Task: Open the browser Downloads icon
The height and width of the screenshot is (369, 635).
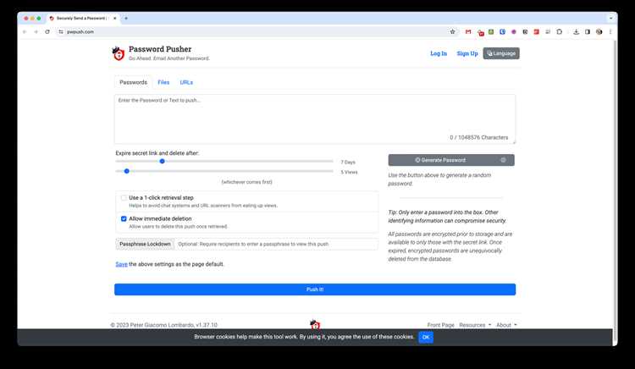Action: coord(576,31)
